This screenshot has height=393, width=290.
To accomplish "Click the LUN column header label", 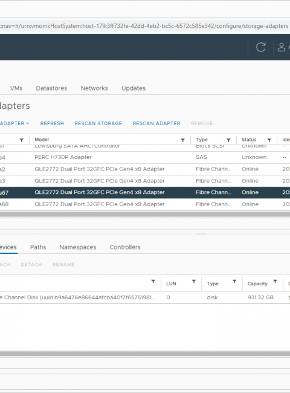I will pos(171,284).
